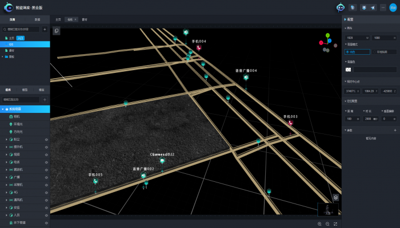Expand the 粒云 tree item
The width and height of the screenshot is (400, 228).
click(6, 139)
